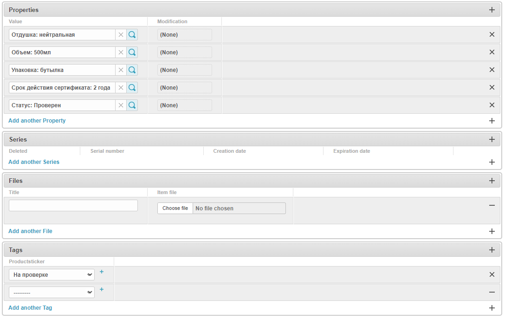Open the На проверке productsticker dropdown
Image resolution: width=505 pixels, height=319 pixels.
pyautogui.click(x=52, y=275)
